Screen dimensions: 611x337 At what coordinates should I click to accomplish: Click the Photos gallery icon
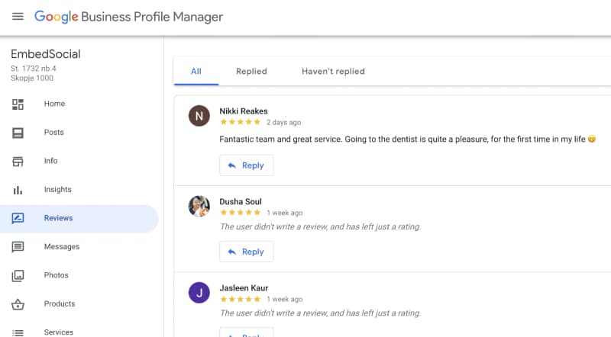[18, 275]
